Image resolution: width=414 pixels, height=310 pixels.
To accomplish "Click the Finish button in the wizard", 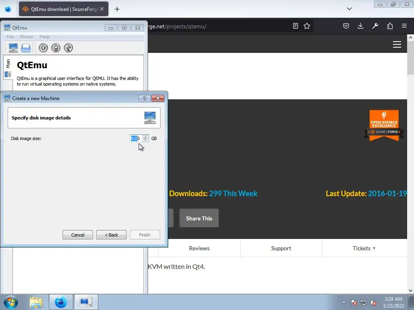I will 145,235.
